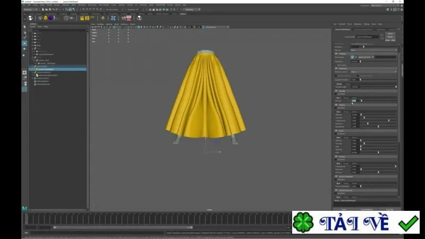This screenshot has height=239, width=425.
Task: Expand the carbonCloth1 node in Outliner
Action: pyautogui.click(x=33, y=66)
